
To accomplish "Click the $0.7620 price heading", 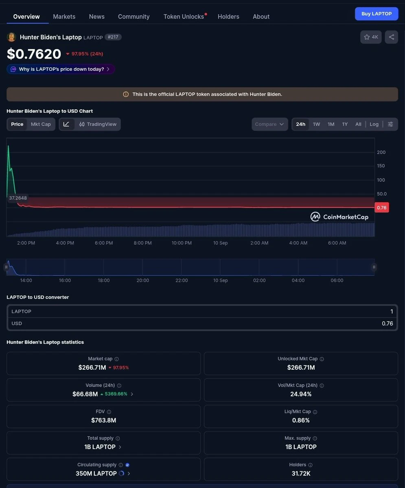I will [34, 54].
